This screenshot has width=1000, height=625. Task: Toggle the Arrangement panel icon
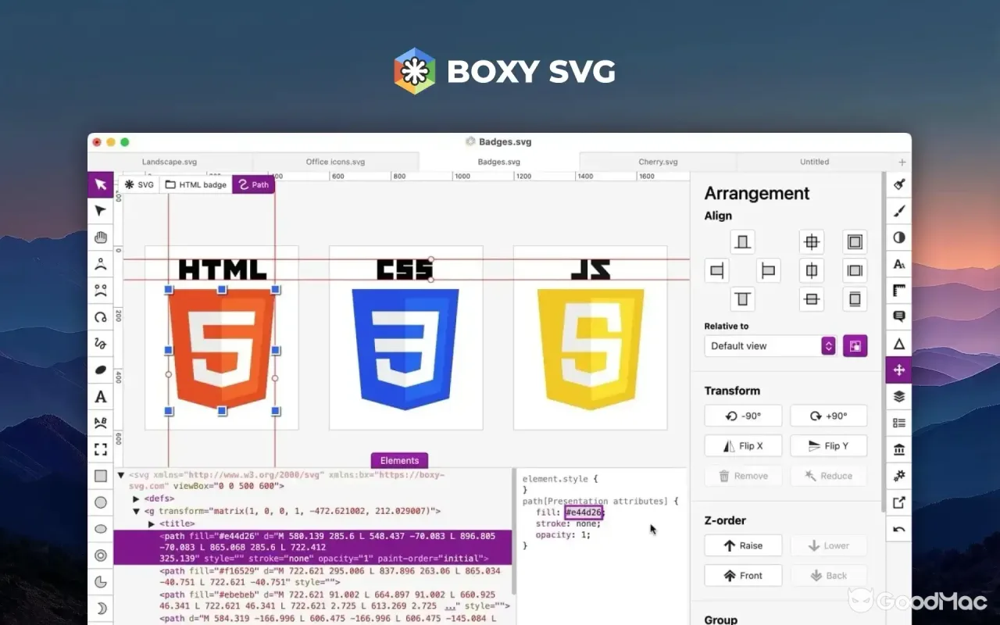(x=899, y=370)
